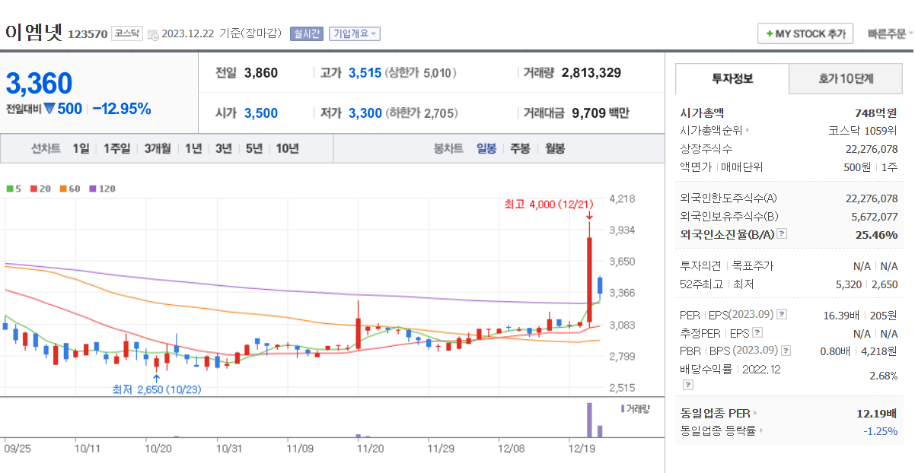The image size is (915, 473).
Task: Select the 일봉 candle chart
Action: (486, 148)
